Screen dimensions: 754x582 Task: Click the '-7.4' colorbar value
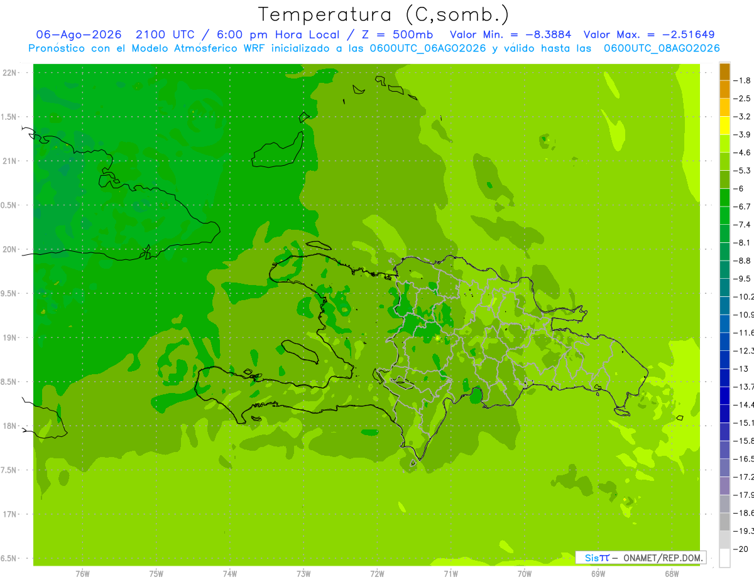(x=743, y=225)
